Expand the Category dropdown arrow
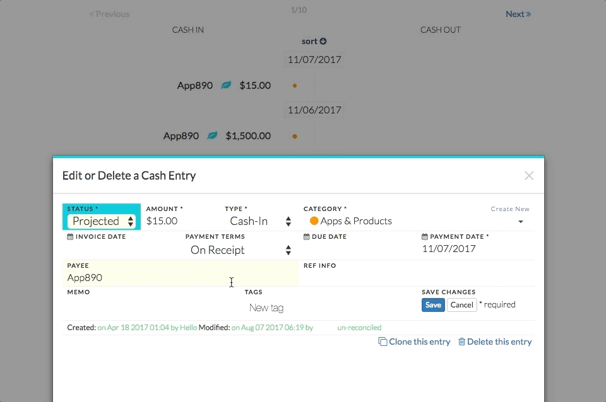Viewport: 606px width, 402px height. click(x=521, y=221)
